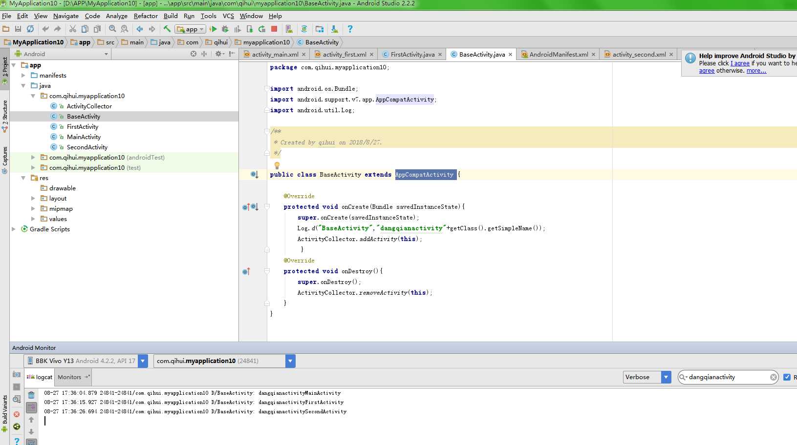Toggle the Structure side panel
The image size is (797, 445).
5,116
